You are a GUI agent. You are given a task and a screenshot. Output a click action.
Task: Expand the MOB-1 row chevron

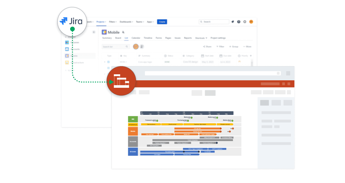coord(104,62)
